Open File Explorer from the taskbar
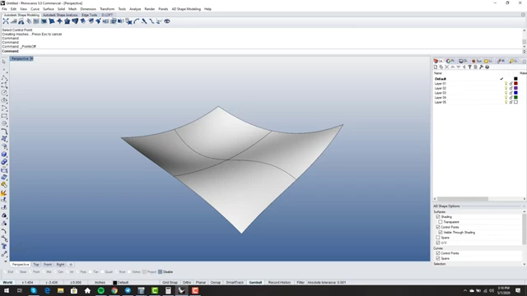This screenshot has height=296, width=527. (60, 290)
